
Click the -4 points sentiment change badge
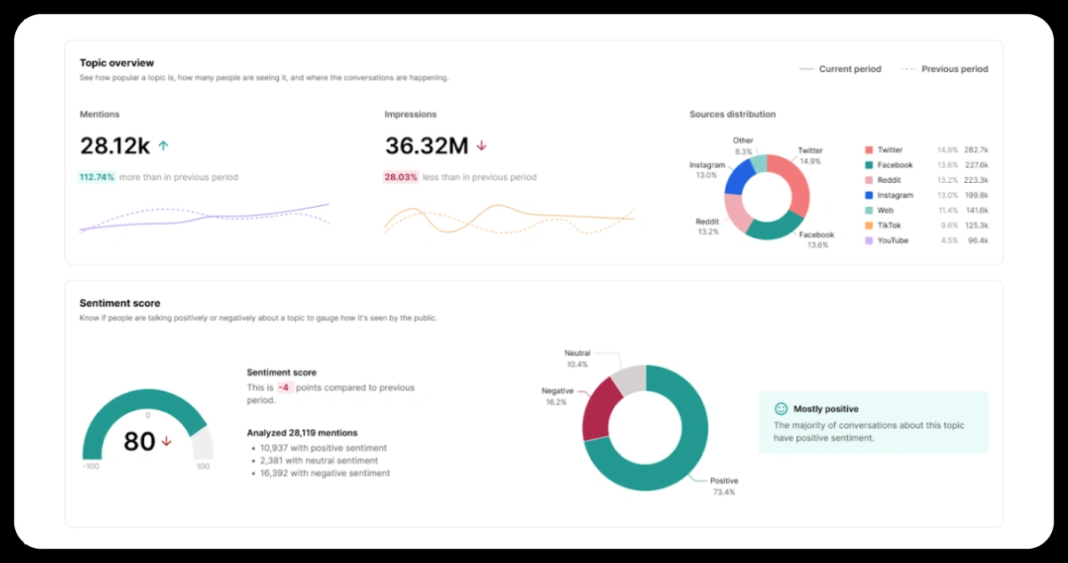283,388
